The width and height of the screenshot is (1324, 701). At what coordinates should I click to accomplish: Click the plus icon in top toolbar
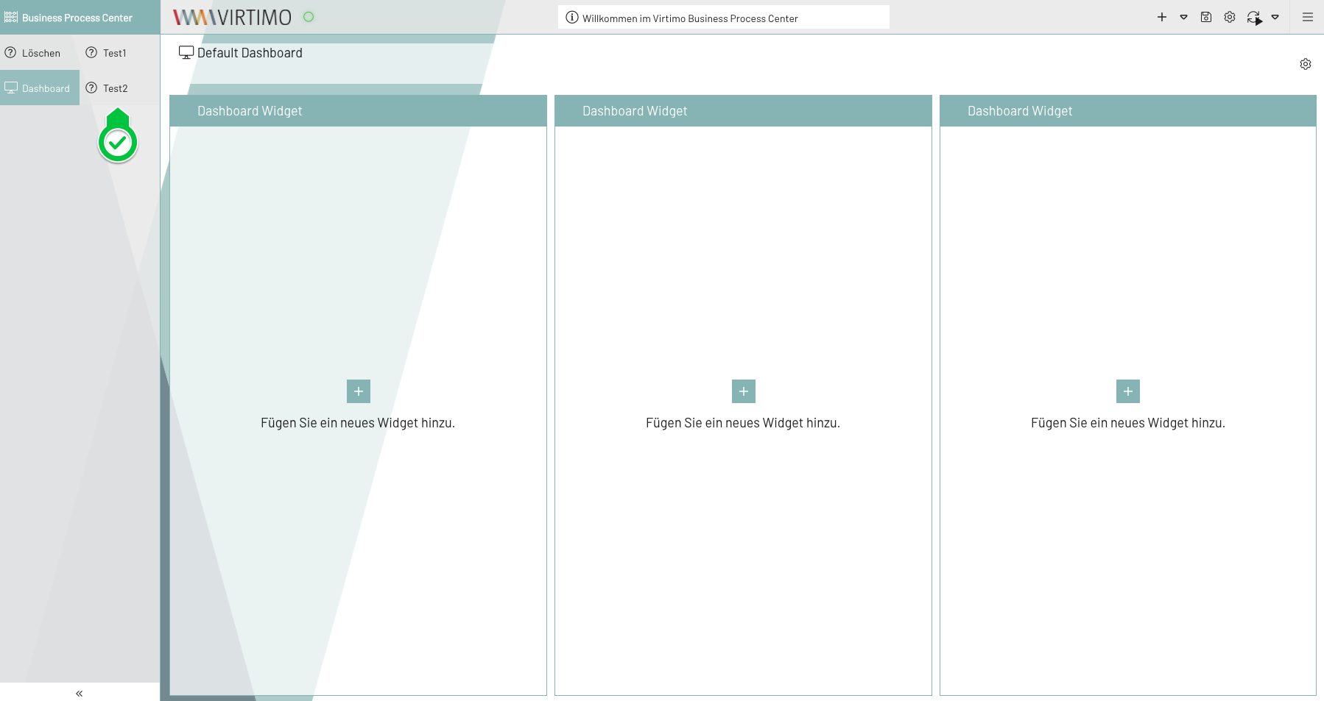[1162, 17]
